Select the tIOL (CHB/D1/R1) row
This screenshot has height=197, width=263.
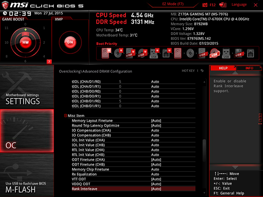(134, 106)
